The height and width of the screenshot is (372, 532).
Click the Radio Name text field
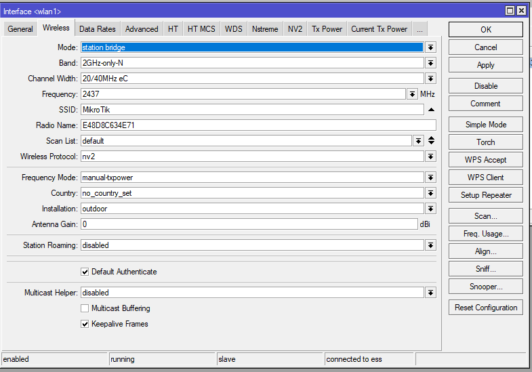[258, 125]
